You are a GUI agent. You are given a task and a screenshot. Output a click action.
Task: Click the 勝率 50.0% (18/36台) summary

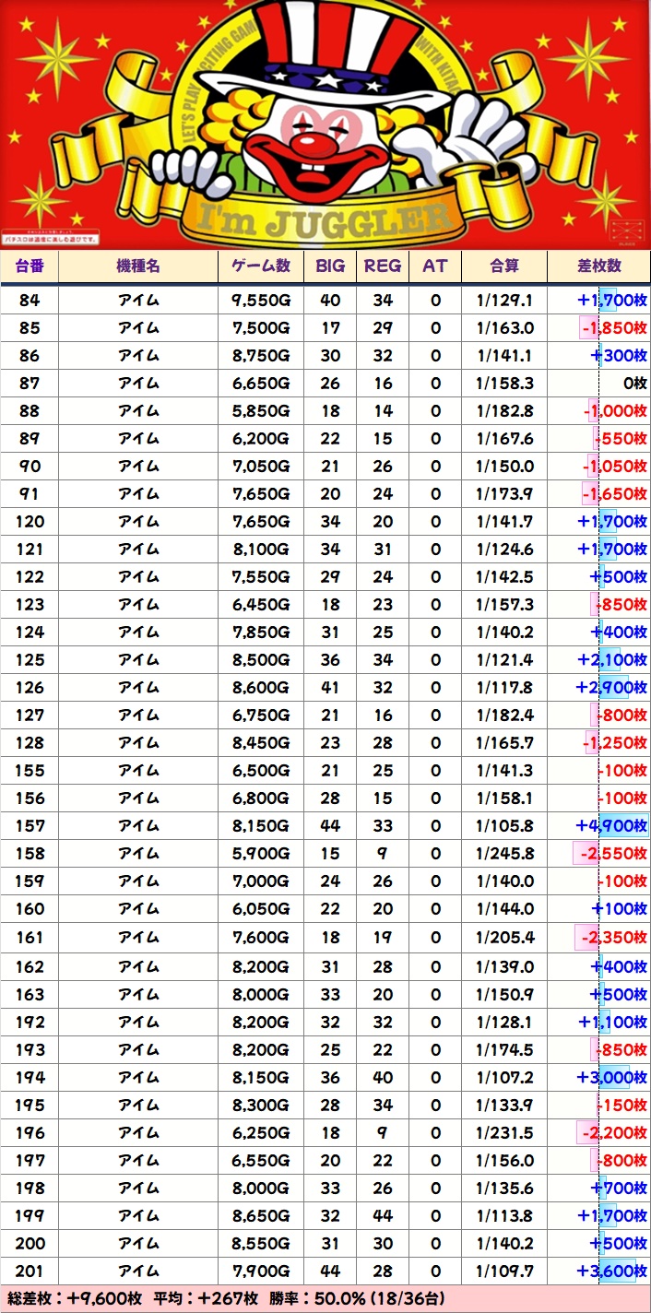(x=355, y=1298)
